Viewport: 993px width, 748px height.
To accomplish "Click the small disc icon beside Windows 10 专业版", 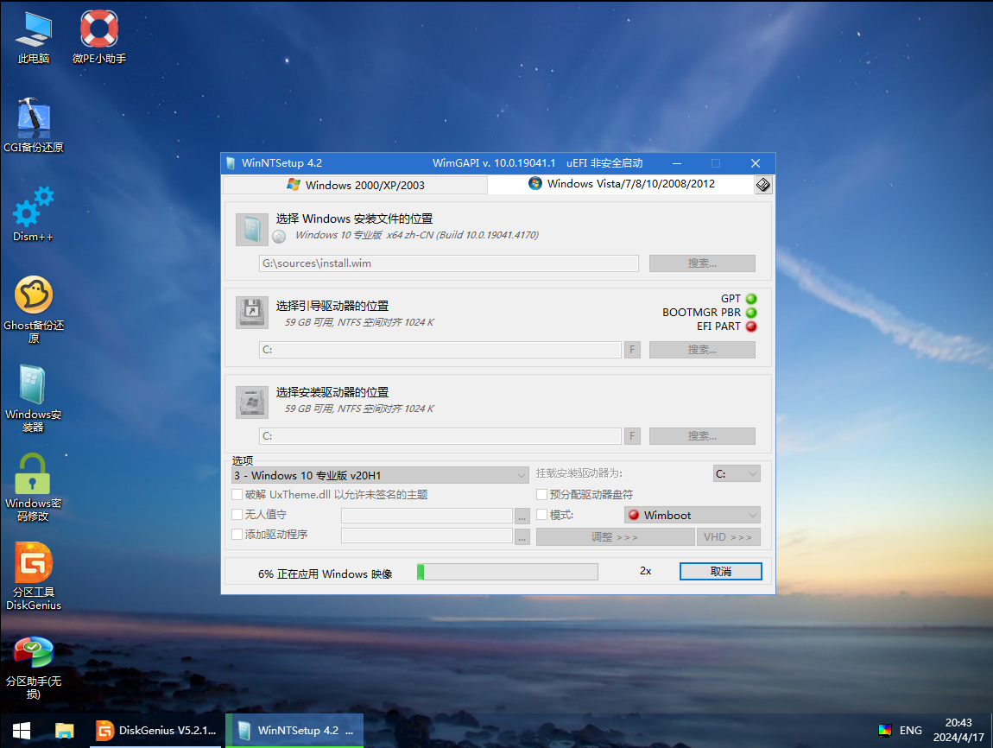I will click(279, 237).
